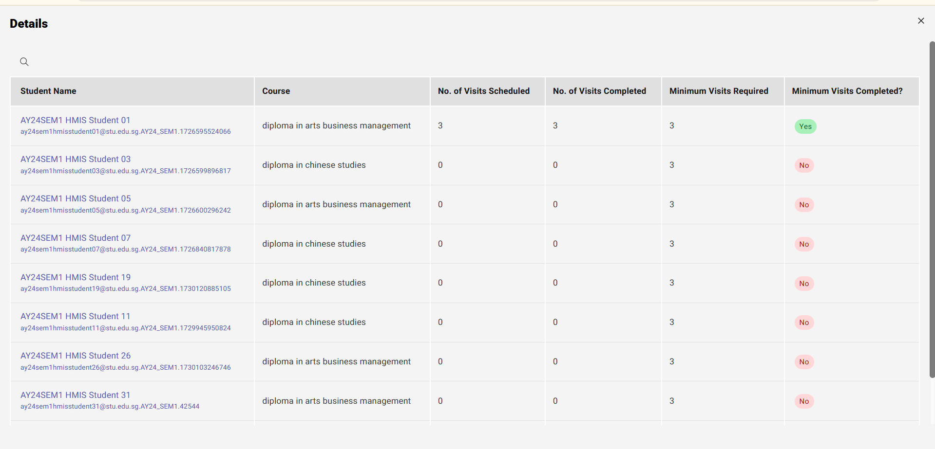Open AY24SEM1 HMIS Student 26 link

point(76,356)
